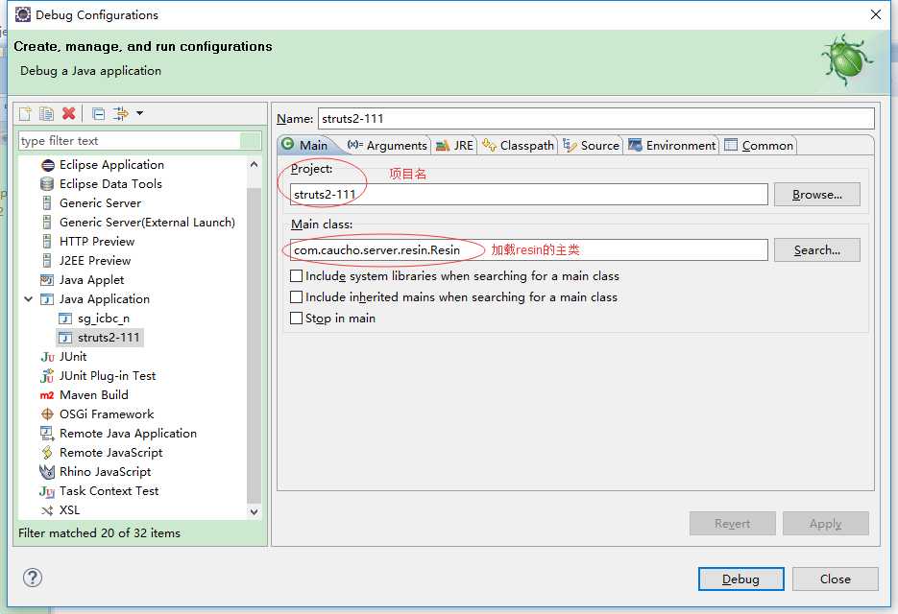This screenshot has width=898, height=614.
Task: Select Remote Java Application entry
Action: 129,434
